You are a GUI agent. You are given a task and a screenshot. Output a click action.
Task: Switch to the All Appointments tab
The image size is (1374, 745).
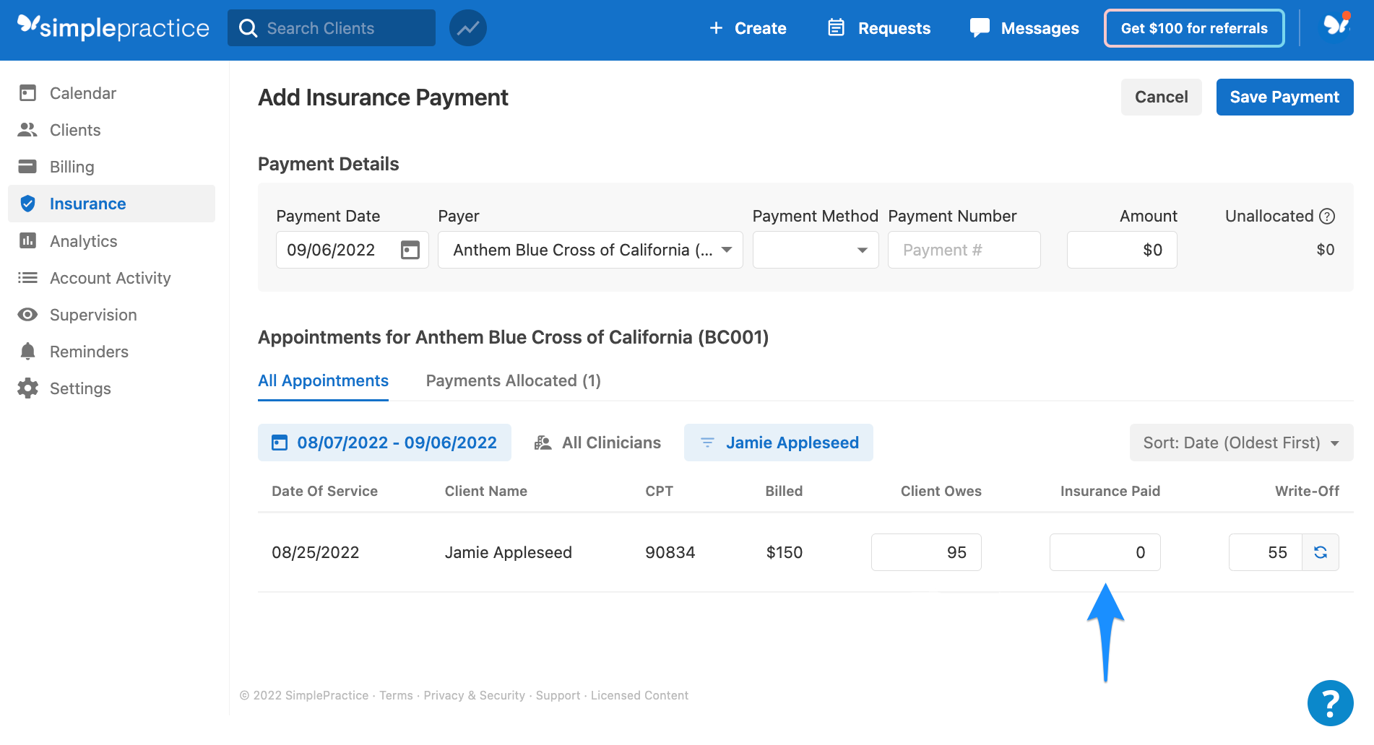pos(323,380)
